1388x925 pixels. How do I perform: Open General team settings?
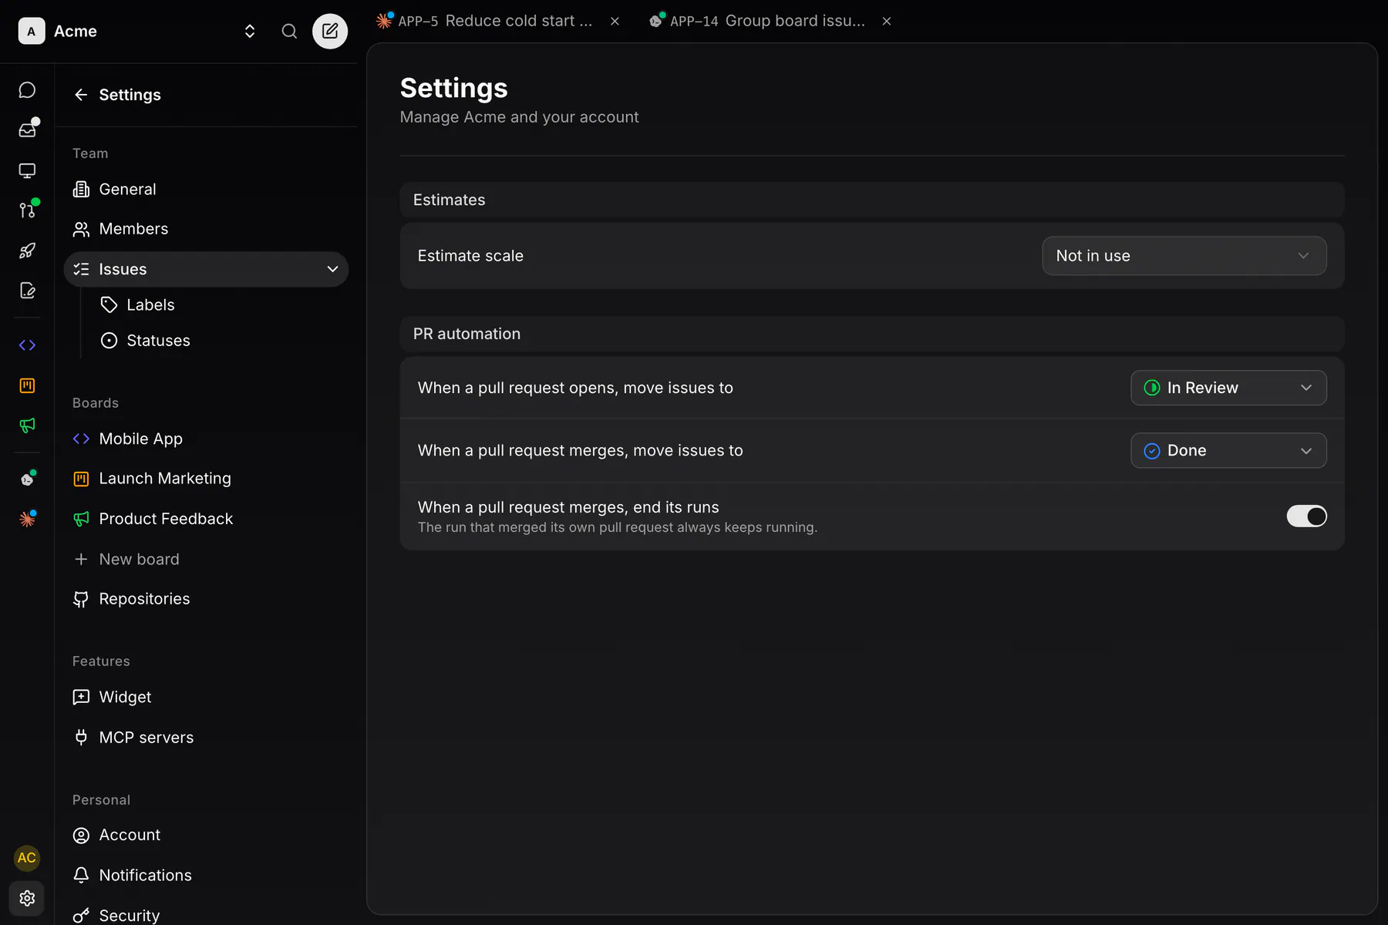pyautogui.click(x=206, y=189)
